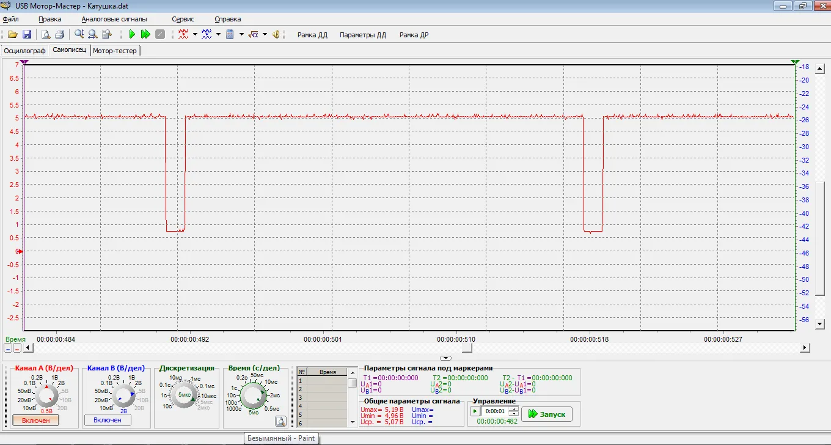Decrease time with stepper down arrow
This screenshot has width=831, height=445.
513,414
